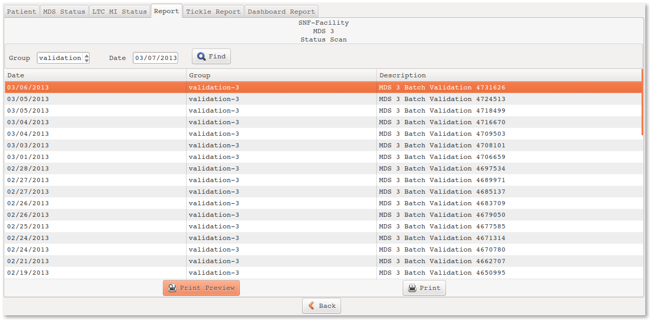Select row Batch Validation 4685137
650x320 pixels.
pos(323,192)
